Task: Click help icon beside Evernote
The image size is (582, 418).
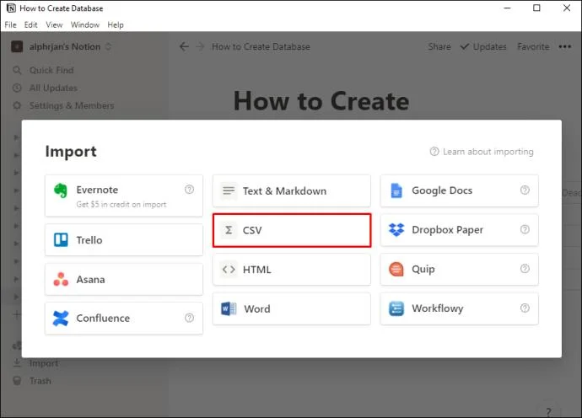Action: 189,190
